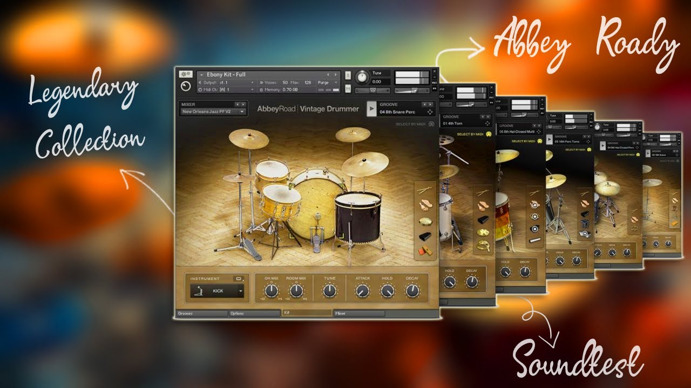691x388 pixels.
Task: Go to previous mixer preset arrow
Action: [237, 104]
